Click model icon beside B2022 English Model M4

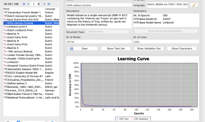point(5,73)
